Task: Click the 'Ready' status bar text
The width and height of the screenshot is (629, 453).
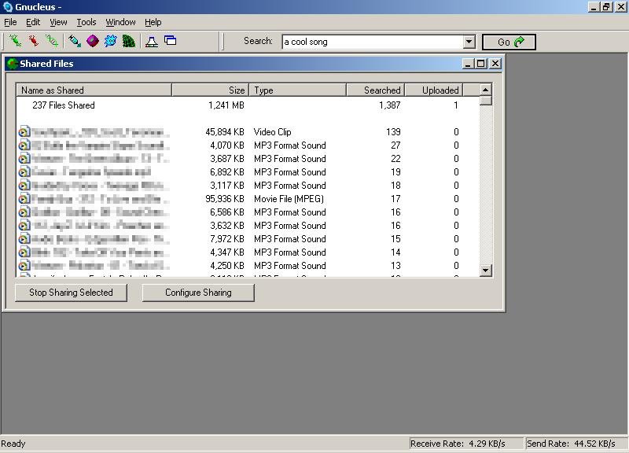Action: [x=13, y=444]
